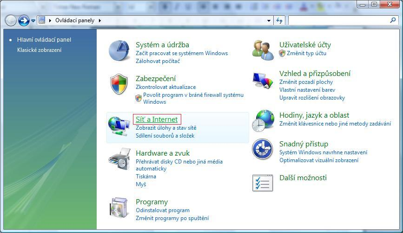The image size is (403, 233).
Task: Click inside the search input field
Action: 338,21
